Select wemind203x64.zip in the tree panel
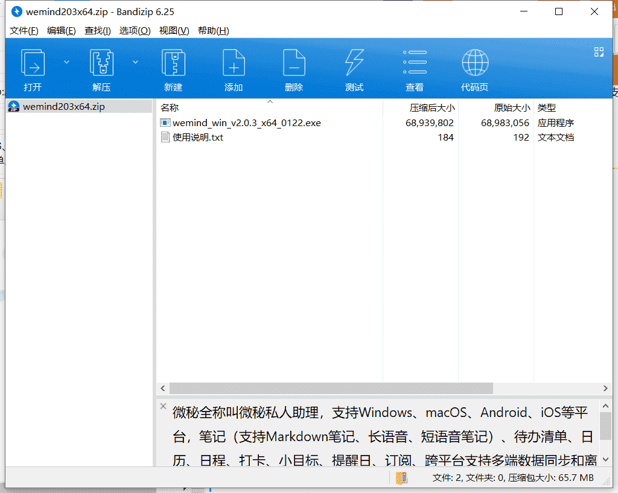 [80, 106]
